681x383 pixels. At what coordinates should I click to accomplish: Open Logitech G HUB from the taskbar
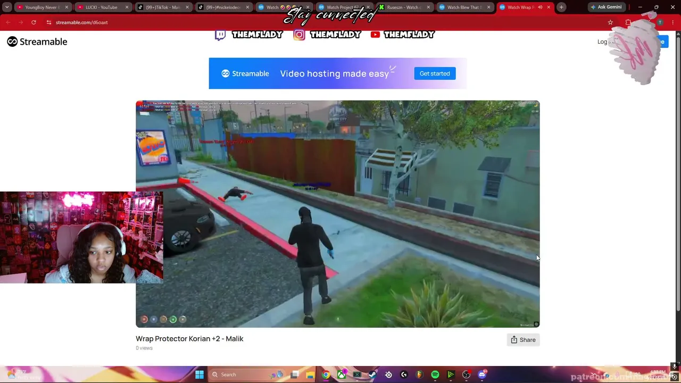click(404, 374)
